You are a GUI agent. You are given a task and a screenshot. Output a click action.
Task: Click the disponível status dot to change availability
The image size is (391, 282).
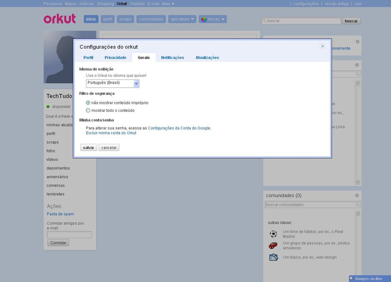[48, 106]
